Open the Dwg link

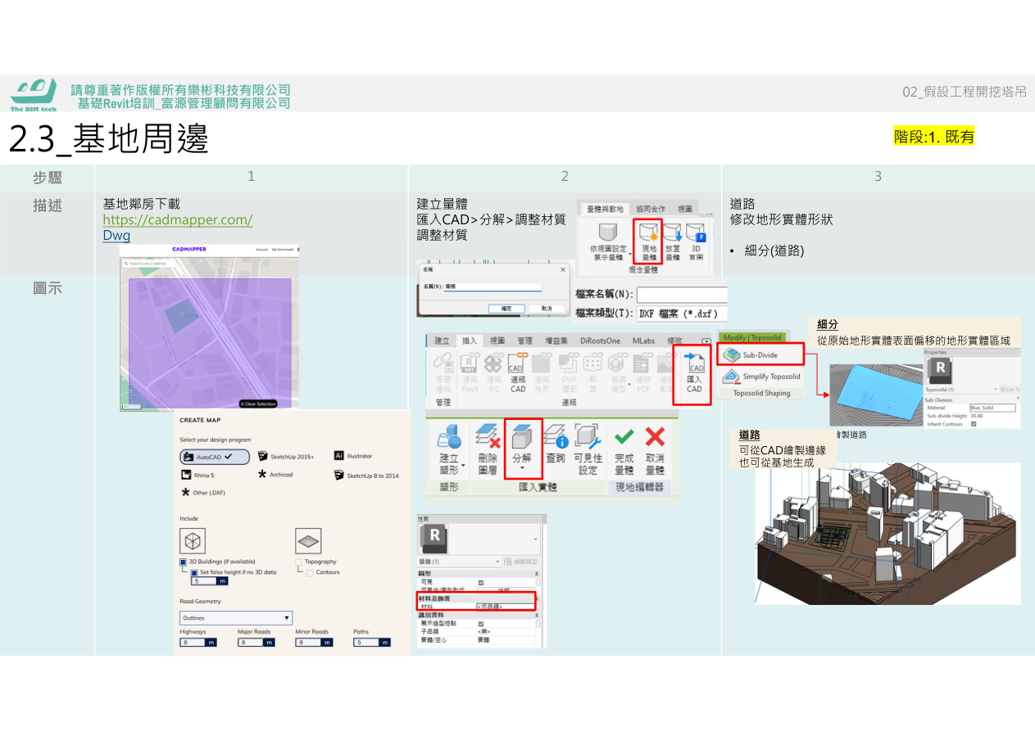pyautogui.click(x=116, y=235)
